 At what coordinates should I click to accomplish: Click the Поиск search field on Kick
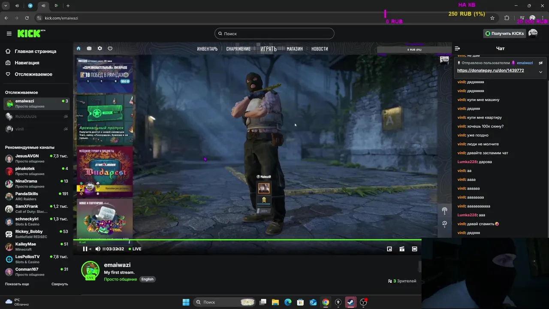(x=274, y=33)
